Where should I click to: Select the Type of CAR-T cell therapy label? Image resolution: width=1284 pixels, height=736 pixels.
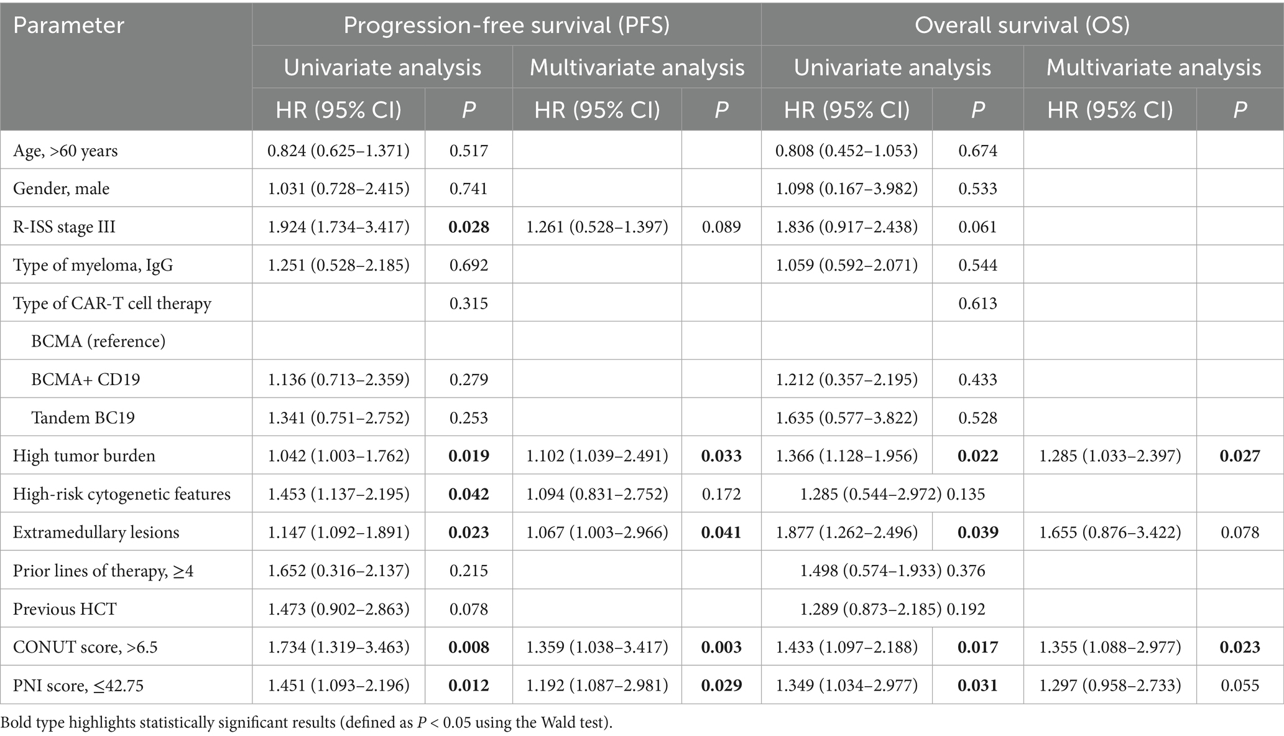112,303
